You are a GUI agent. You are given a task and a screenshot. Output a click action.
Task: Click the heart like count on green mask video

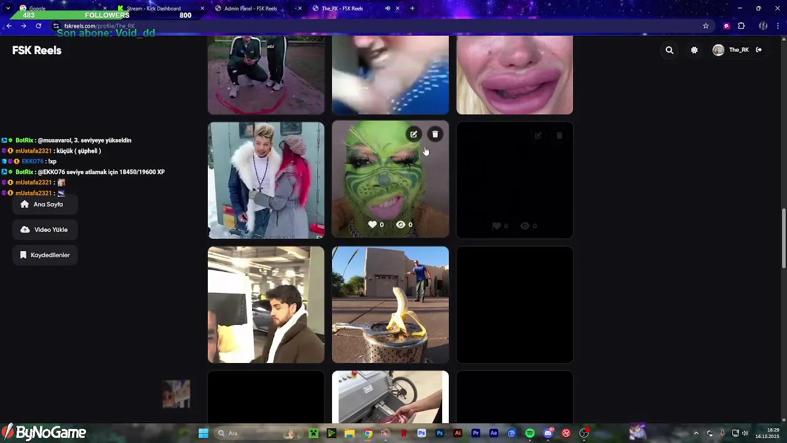[x=376, y=225]
